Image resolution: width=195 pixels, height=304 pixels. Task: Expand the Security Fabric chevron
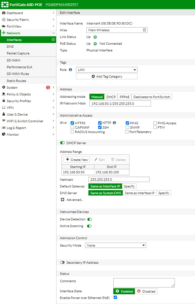[53, 19]
